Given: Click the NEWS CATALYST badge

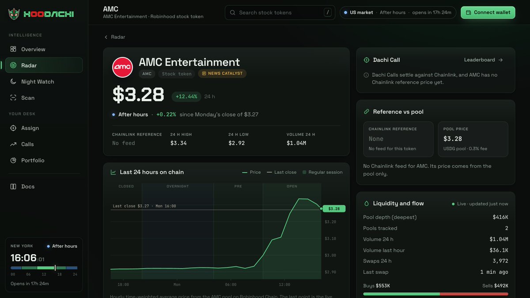Looking at the screenshot, I should (222, 74).
